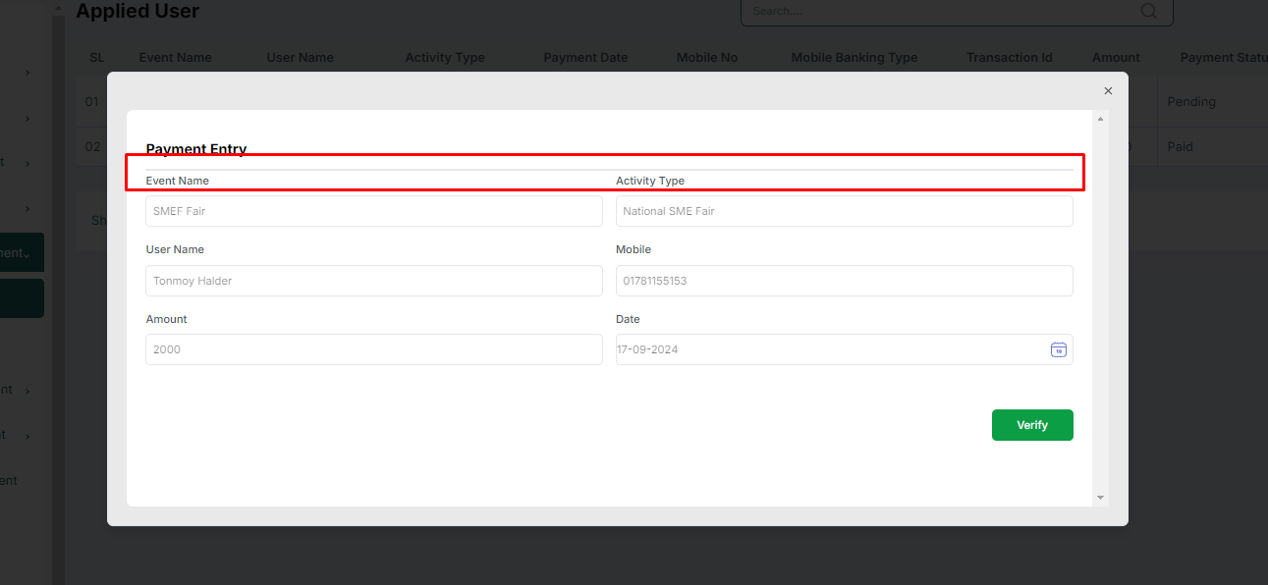This screenshot has height=585, width=1268.
Task: Click the Mobile Banking Type column header
Action: 855,58
